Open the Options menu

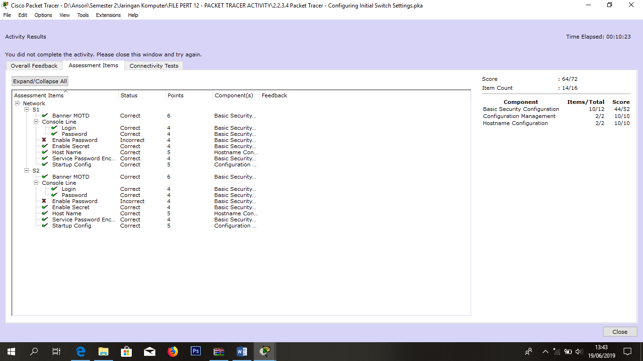(43, 15)
